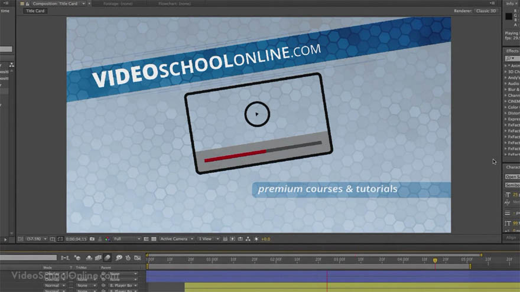The width and height of the screenshot is (520, 292).
Task: Click the timeline layer search field
Action: 28,258
